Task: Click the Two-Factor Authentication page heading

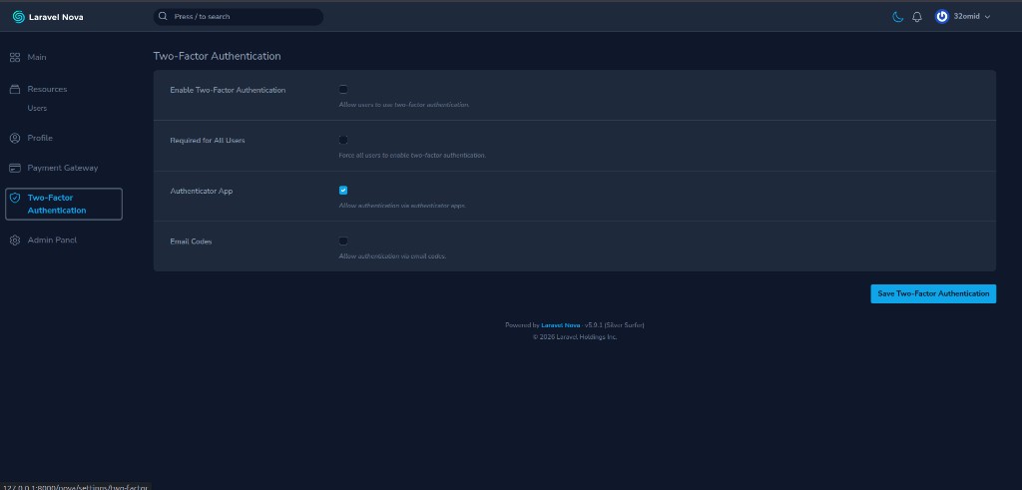Action: point(217,57)
